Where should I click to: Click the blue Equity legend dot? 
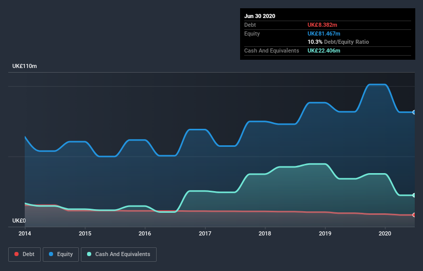[51, 254]
